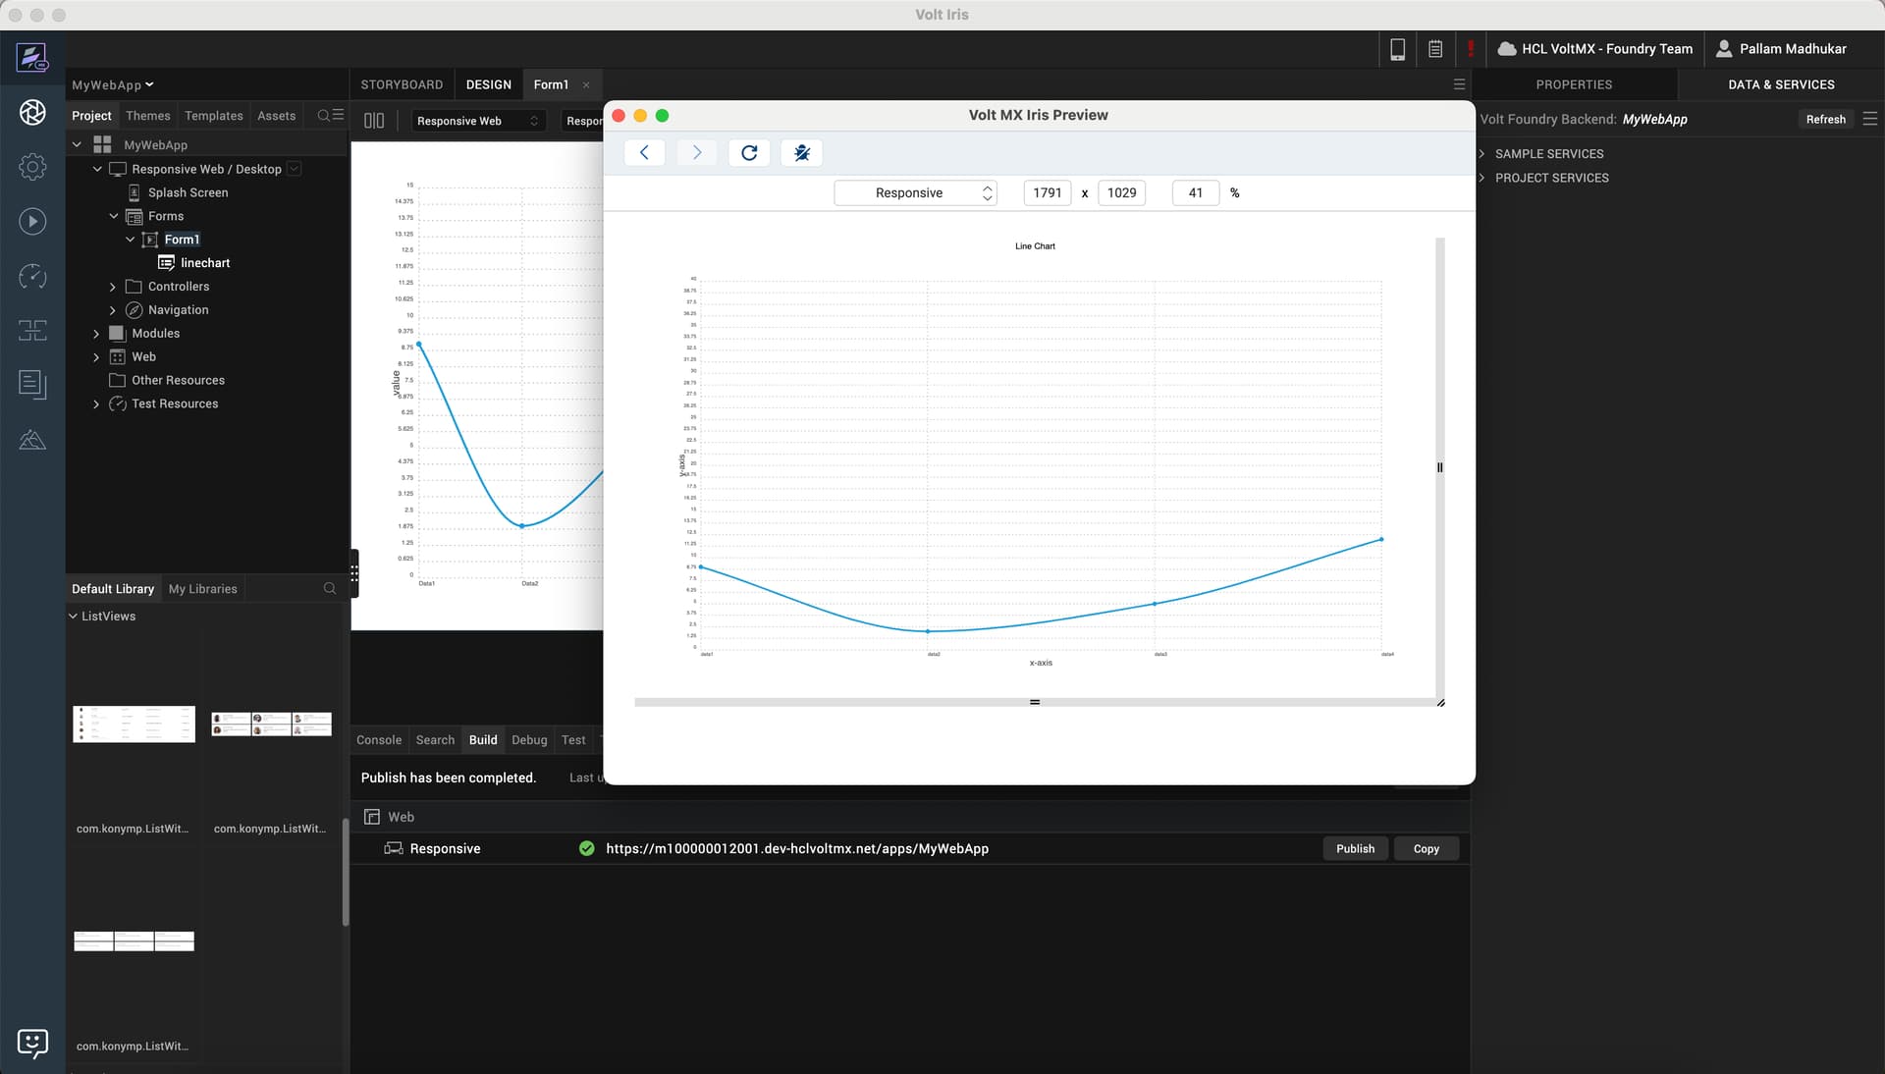Open the MyWebApp project dropdown
The height and width of the screenshot is (1074, 1885).
(x=113, y=85)
